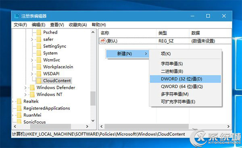Click the Psched folder icon
The height and width of the screenshot is (148, 242).
coord(39,32)
